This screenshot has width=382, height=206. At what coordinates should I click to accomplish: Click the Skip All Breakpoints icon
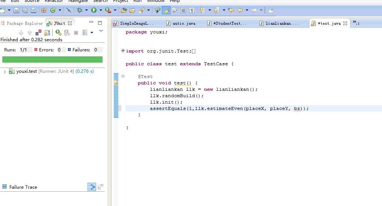point(69,10)
